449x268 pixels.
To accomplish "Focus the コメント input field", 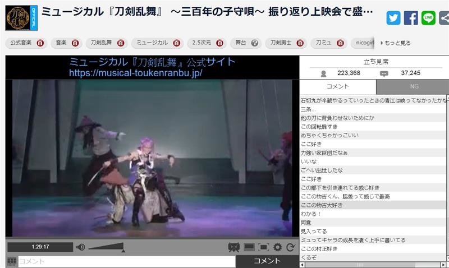I will click(127, 261).
